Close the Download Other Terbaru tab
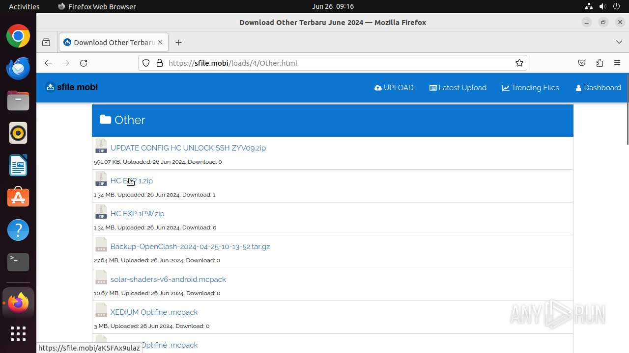The height and width of the screenshot is (353, 629). coord(160,42)
